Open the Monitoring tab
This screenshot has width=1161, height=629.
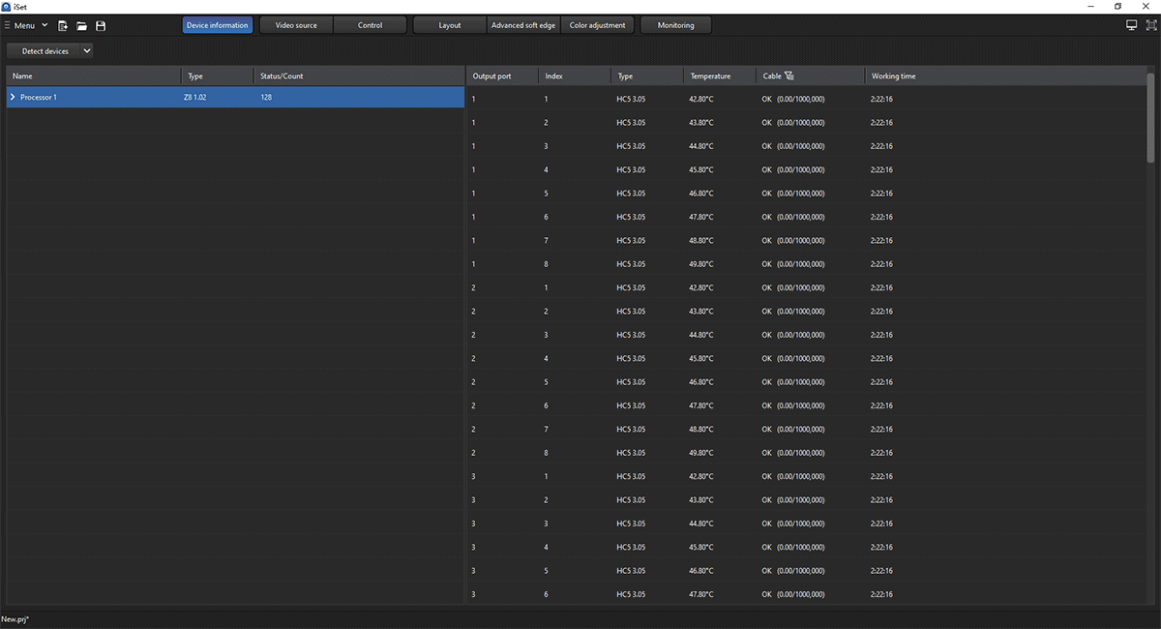pos(675,25)
